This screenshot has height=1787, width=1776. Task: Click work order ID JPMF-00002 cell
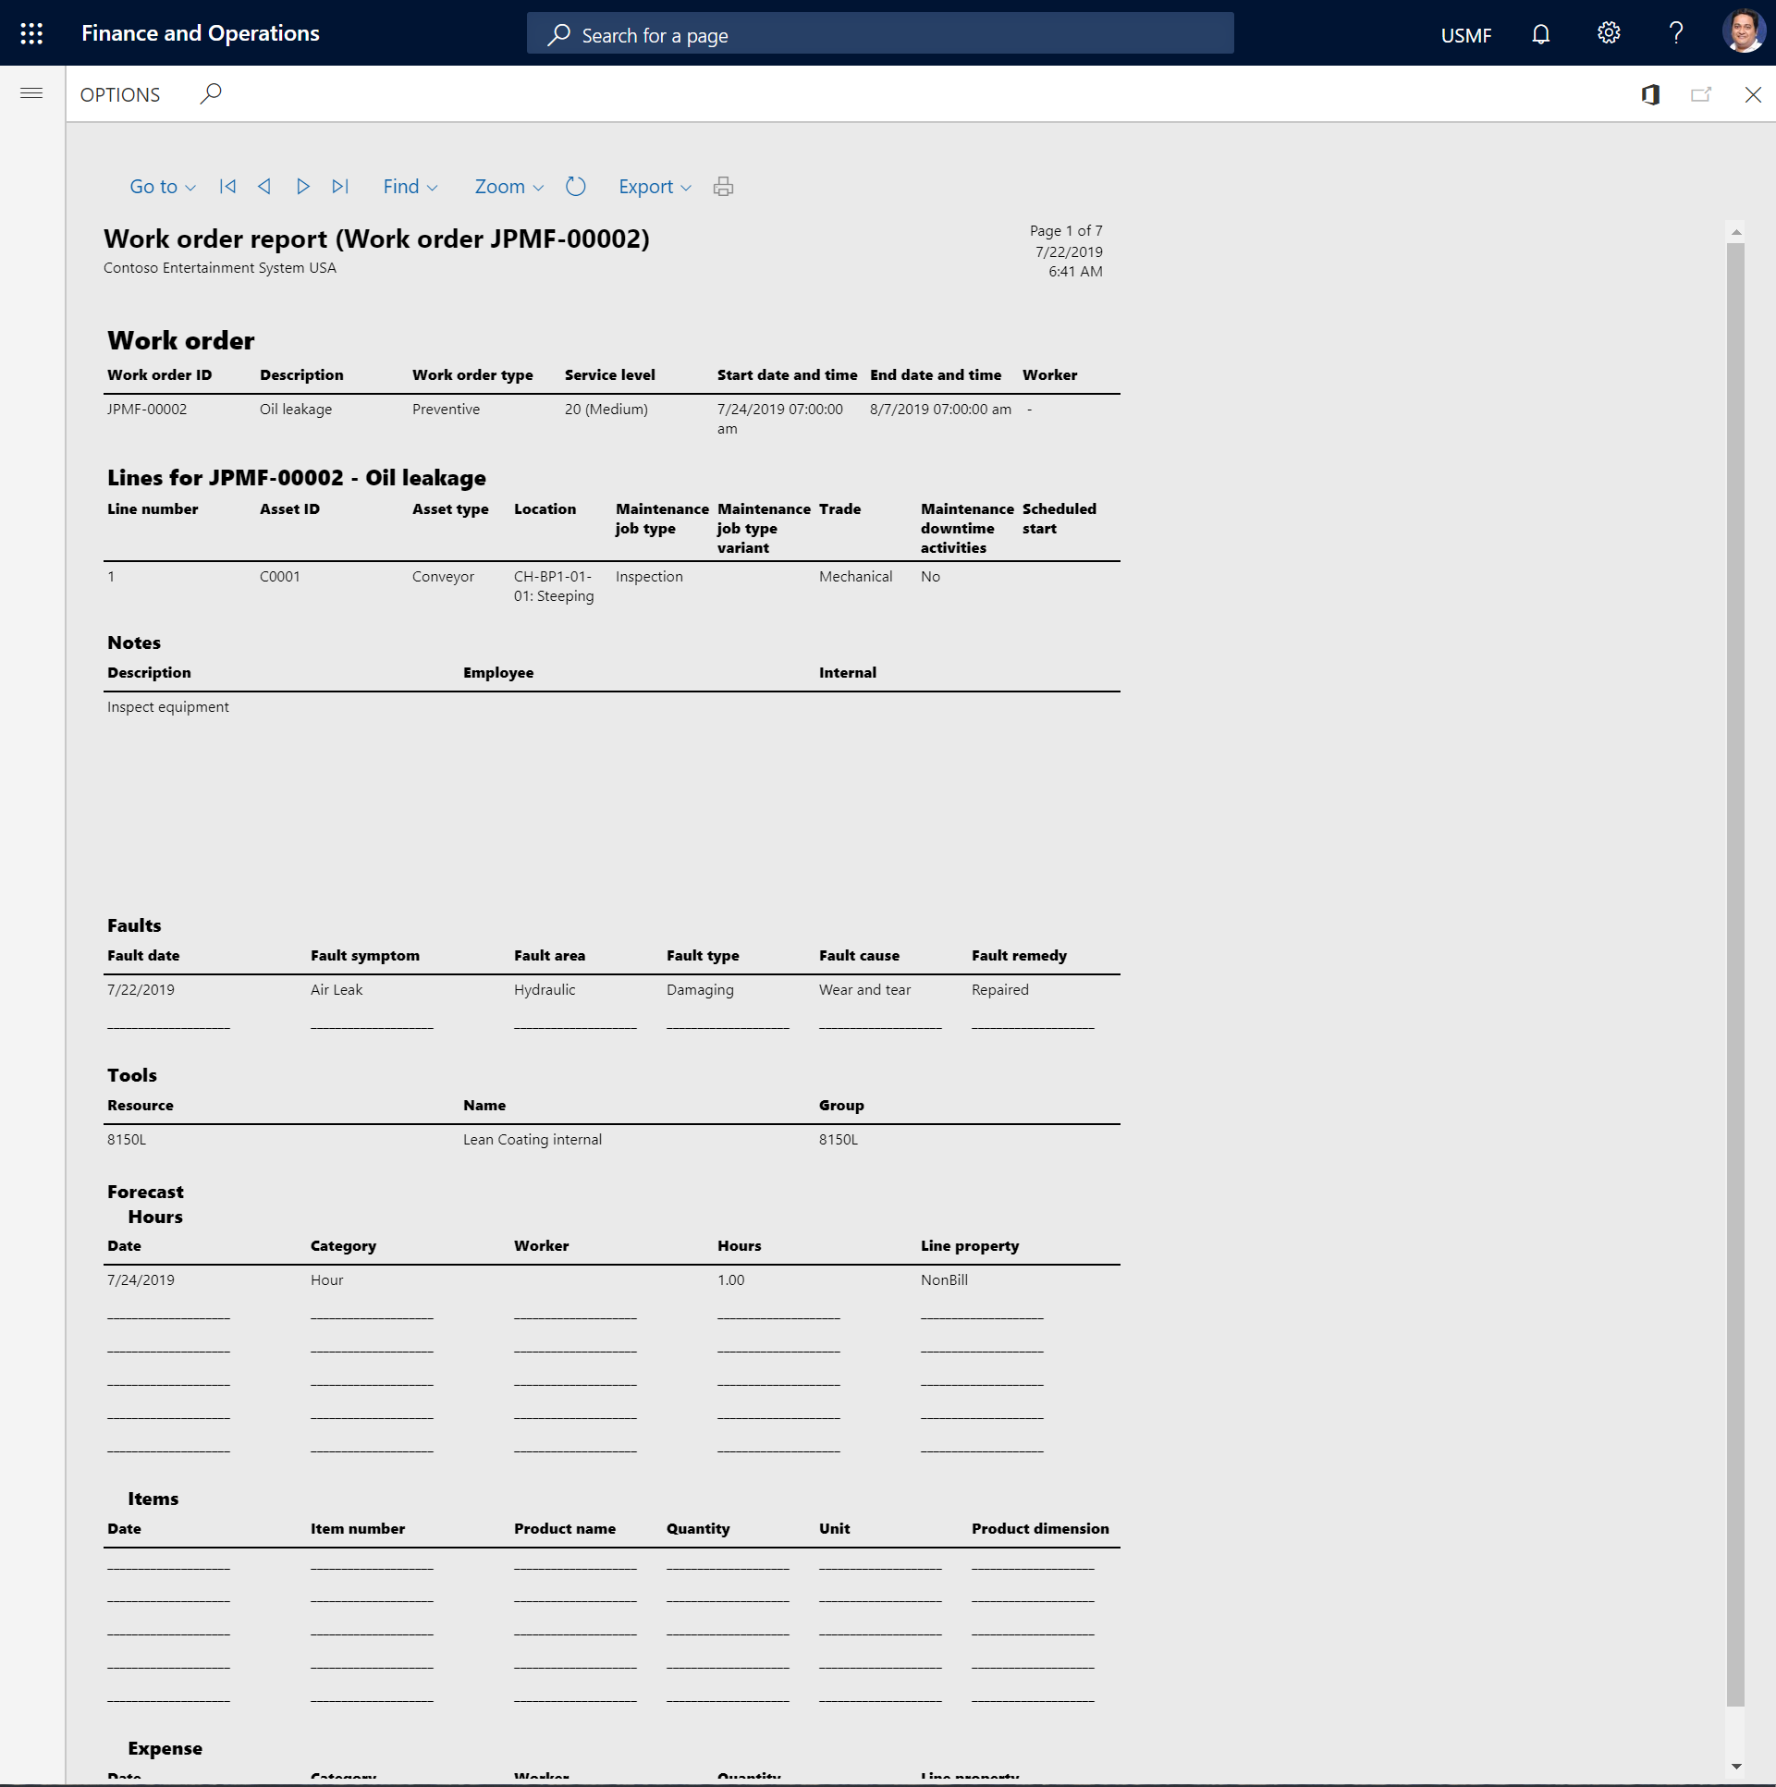point(147,409)
